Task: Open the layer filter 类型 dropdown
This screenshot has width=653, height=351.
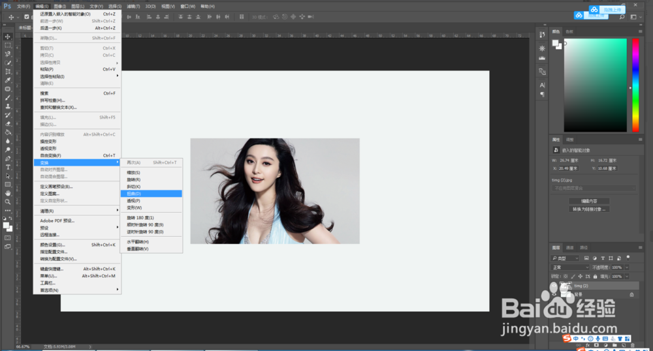Action: click(x=565, y=258)
